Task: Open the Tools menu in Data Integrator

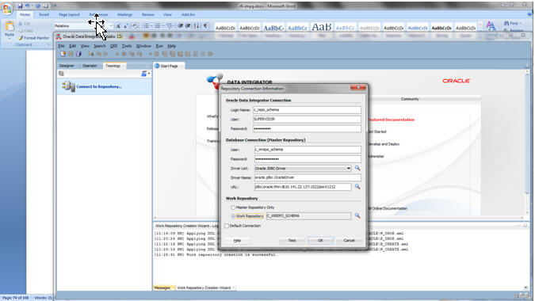Action: coord(127,46)
